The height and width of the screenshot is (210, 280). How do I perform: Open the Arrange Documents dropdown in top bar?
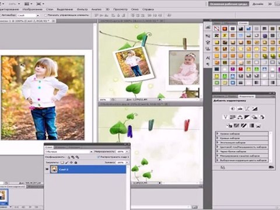click(29, 3)
